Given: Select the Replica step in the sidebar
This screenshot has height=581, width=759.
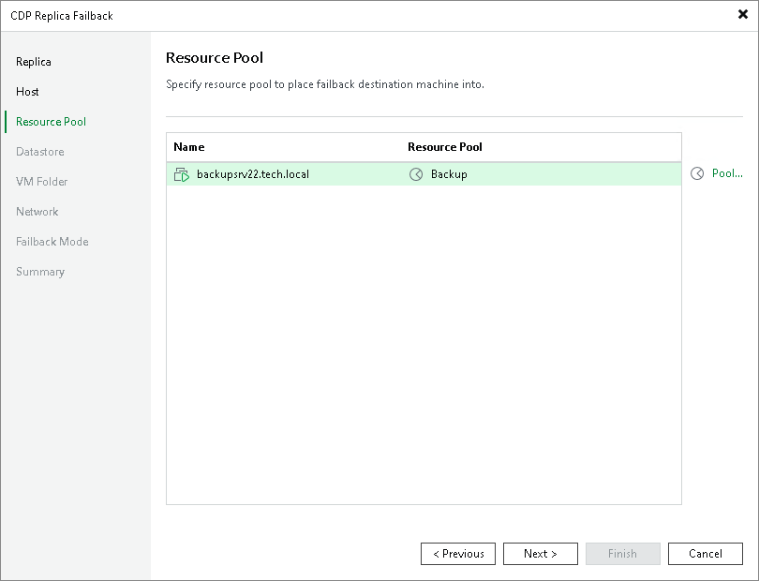Looking at the screenshot, I should [x=34, y=62].
